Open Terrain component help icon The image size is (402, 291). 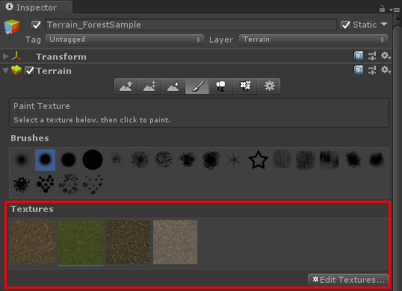click(x=358, y=70)
